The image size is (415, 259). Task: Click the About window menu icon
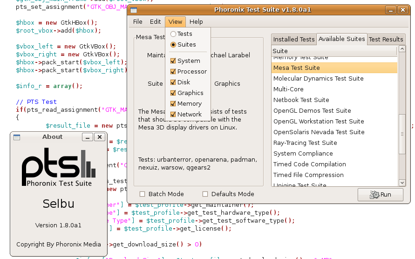pos(17,137)
